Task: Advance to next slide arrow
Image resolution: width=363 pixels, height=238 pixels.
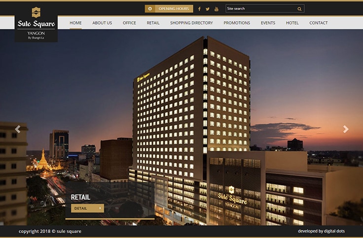Action: pos(346,129)
